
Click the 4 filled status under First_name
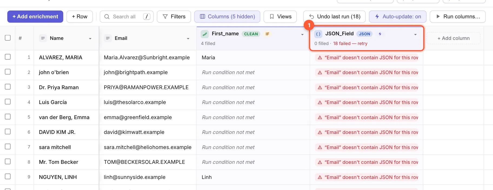point(208,43)
